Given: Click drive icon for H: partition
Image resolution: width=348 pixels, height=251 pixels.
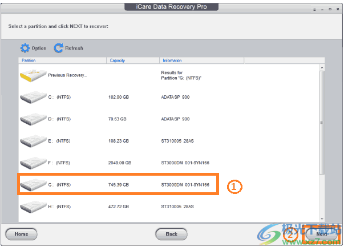Looking at the screenshot, I should coord(33,207).
